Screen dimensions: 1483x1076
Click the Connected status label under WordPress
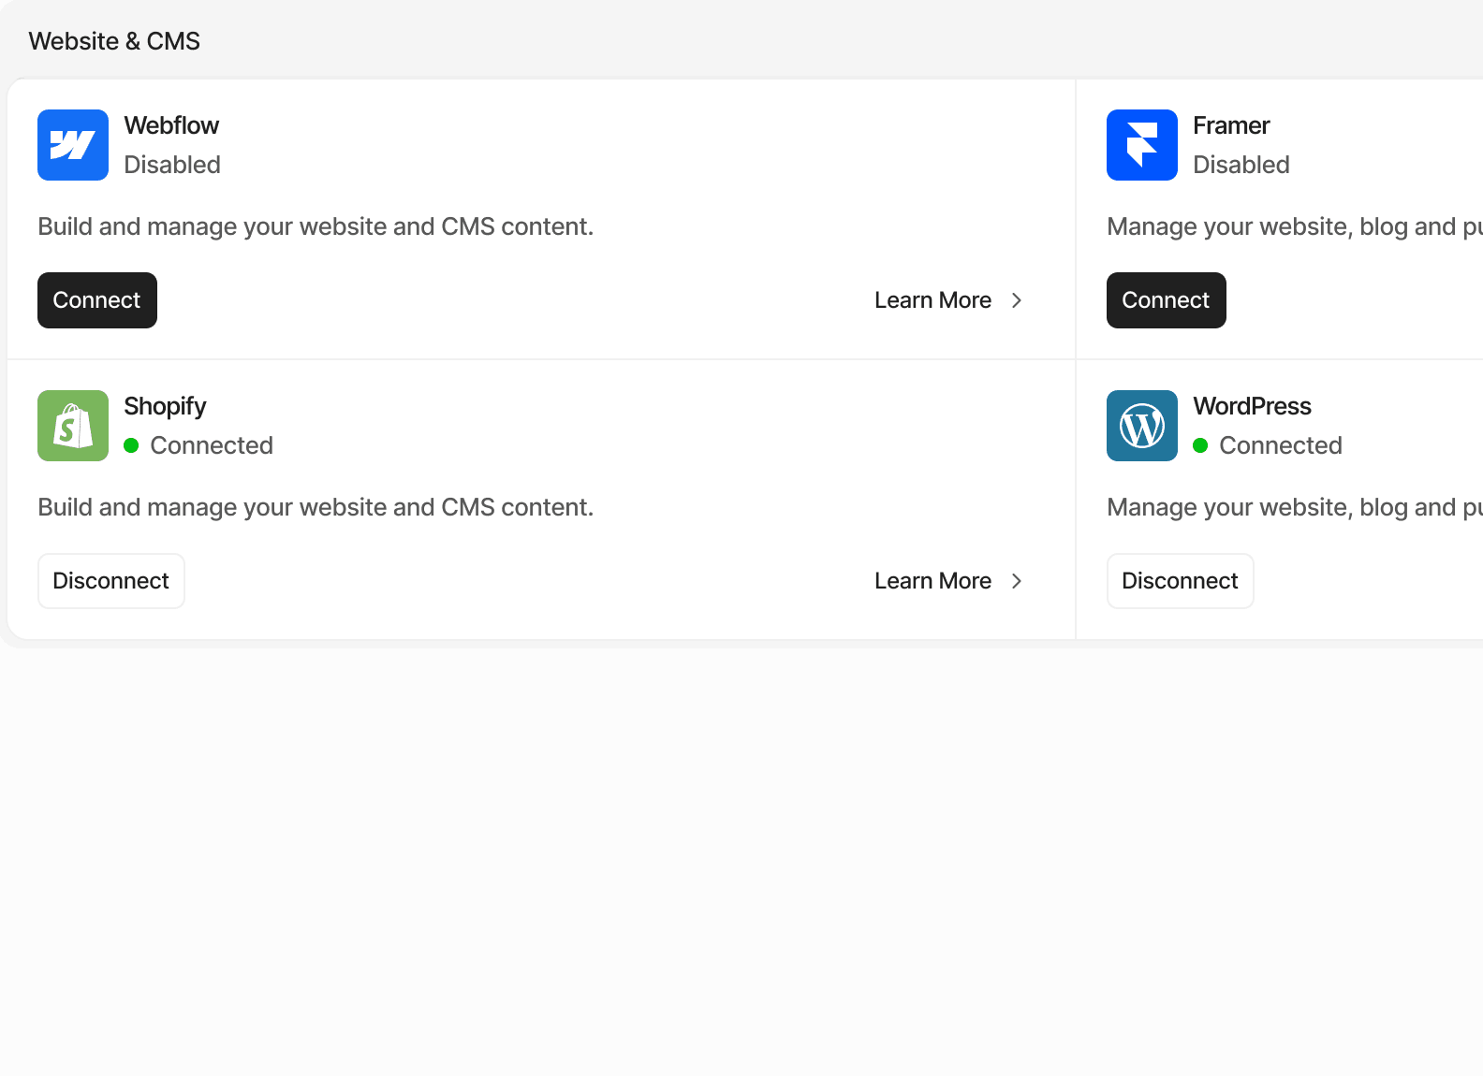(x=1281, y=445)
